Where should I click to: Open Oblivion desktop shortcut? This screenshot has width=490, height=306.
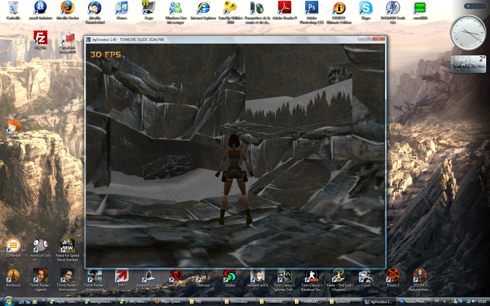click(x=203, y=278)
